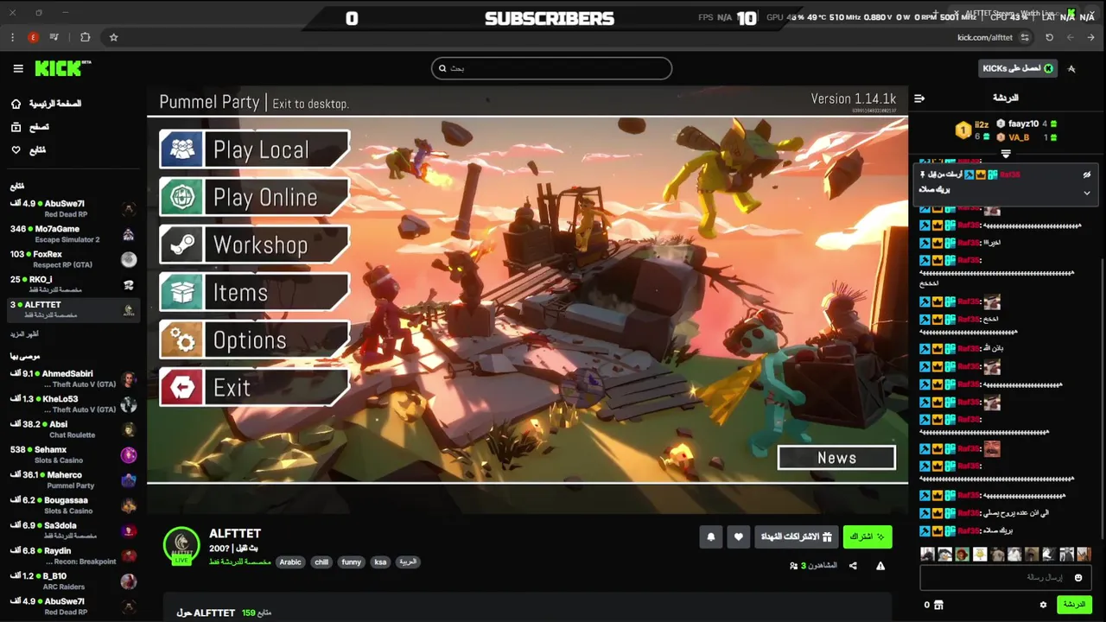This screenshot has width=1106, height=622.
Task: Open the Kicks shop icon in chat footer
Action: pos(938,605)
